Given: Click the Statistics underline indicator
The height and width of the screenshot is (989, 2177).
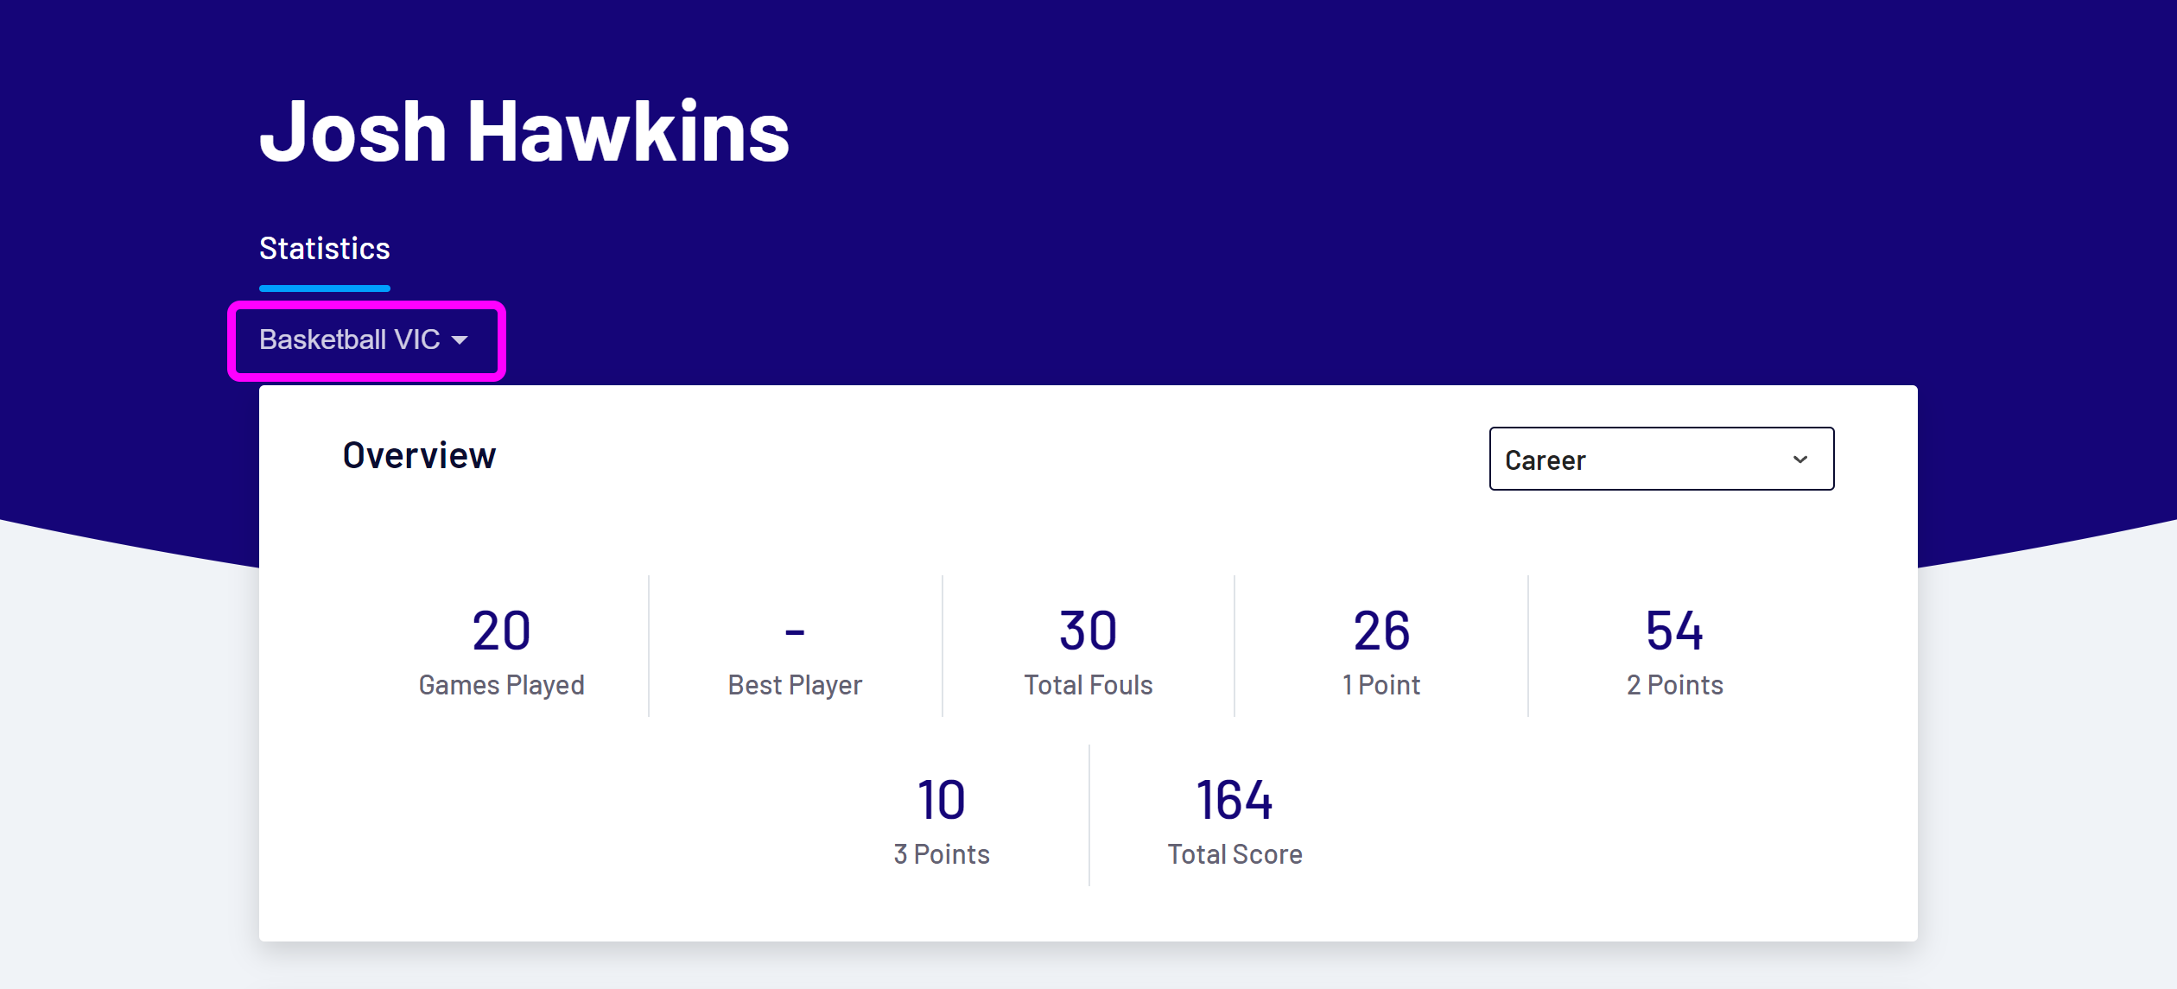Looking at the screenshot, I should tap(324, 286).
